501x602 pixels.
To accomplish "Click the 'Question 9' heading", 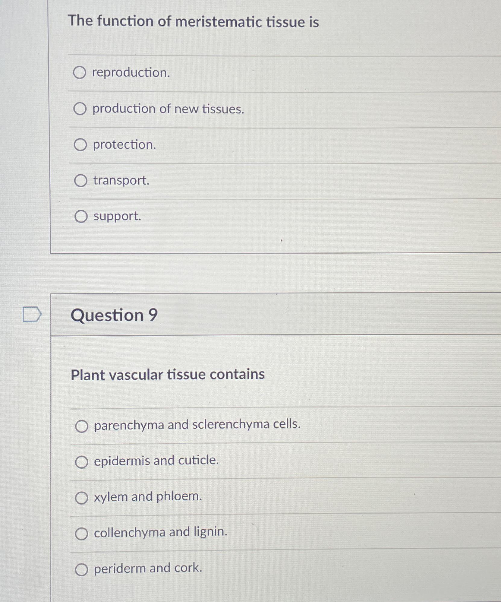I will pyautogui.click(x=114, y=315).
